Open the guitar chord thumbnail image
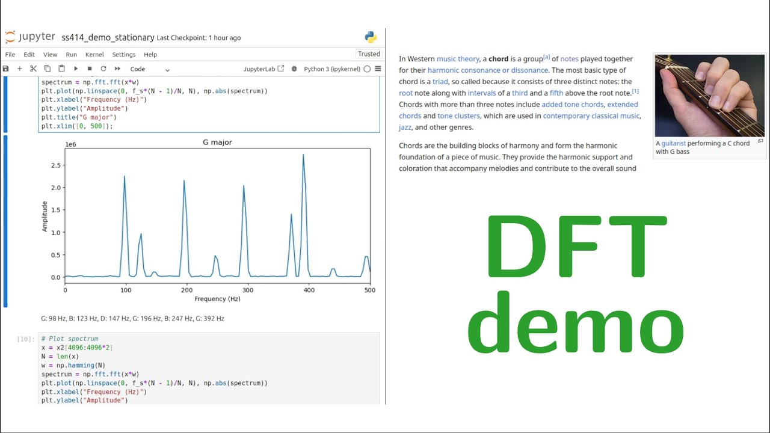 pos(709,96)
